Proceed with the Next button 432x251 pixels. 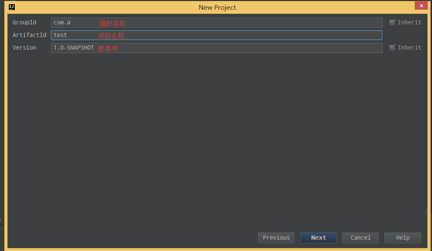[318, 238]
